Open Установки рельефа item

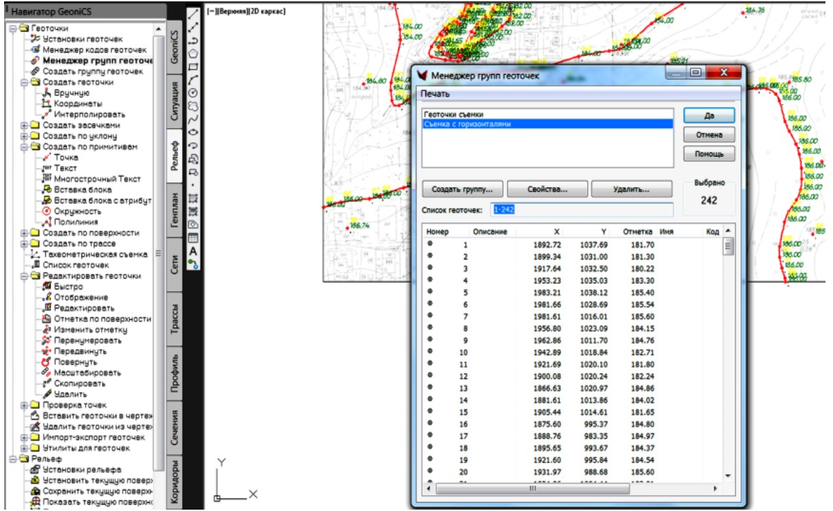(82, 470)
